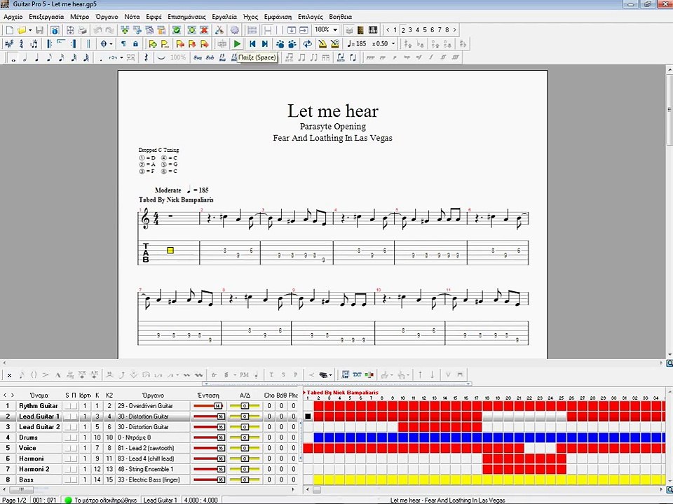
Task: Collapse the effects toolbar with the small arrow
Action: [x=208, y=384]
